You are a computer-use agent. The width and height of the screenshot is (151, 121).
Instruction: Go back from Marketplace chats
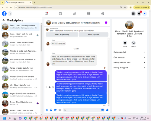[x=4, y=20]
